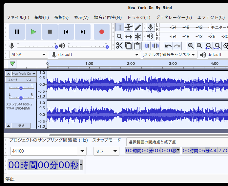Select the Envelope tool

[x=129, y=28]
